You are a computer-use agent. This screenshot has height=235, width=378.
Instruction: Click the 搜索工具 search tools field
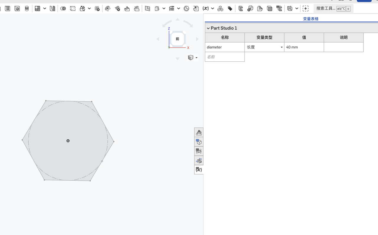tap(333, 9)
